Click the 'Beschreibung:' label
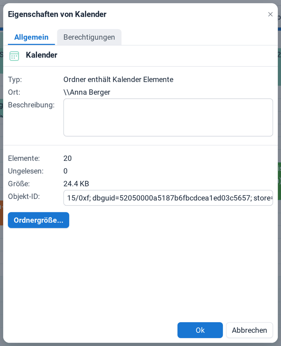The height and width of the screenshot is (346, 281). click(x=31, y=105)
